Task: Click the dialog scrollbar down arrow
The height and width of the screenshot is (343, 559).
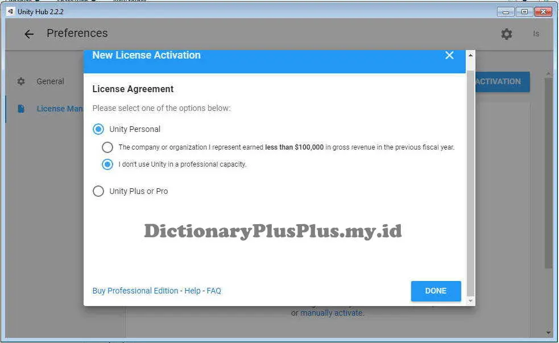Action: (471, 301)
